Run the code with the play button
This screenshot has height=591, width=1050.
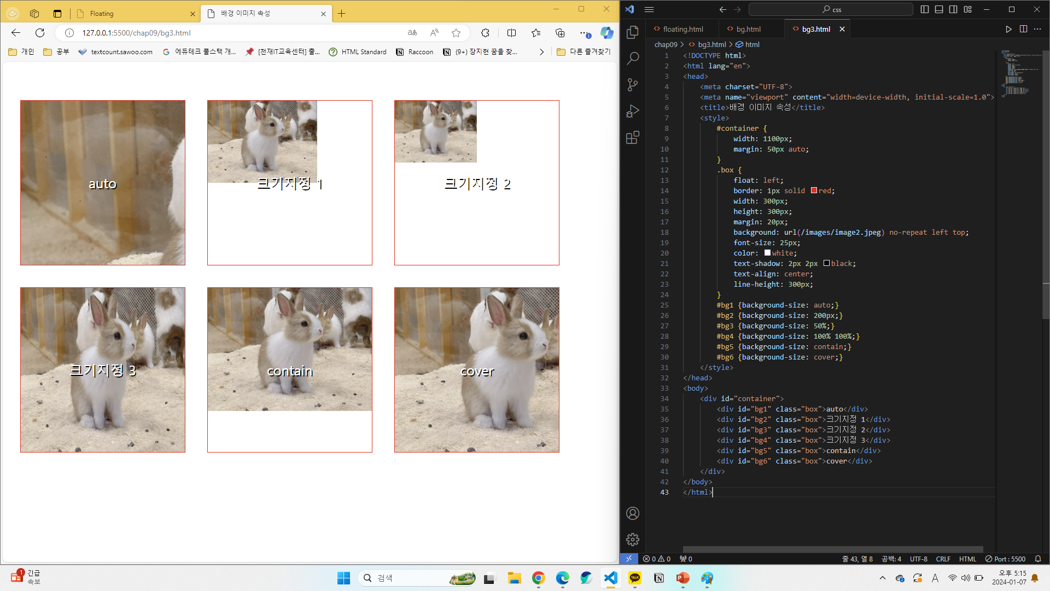coord(1008,29)
